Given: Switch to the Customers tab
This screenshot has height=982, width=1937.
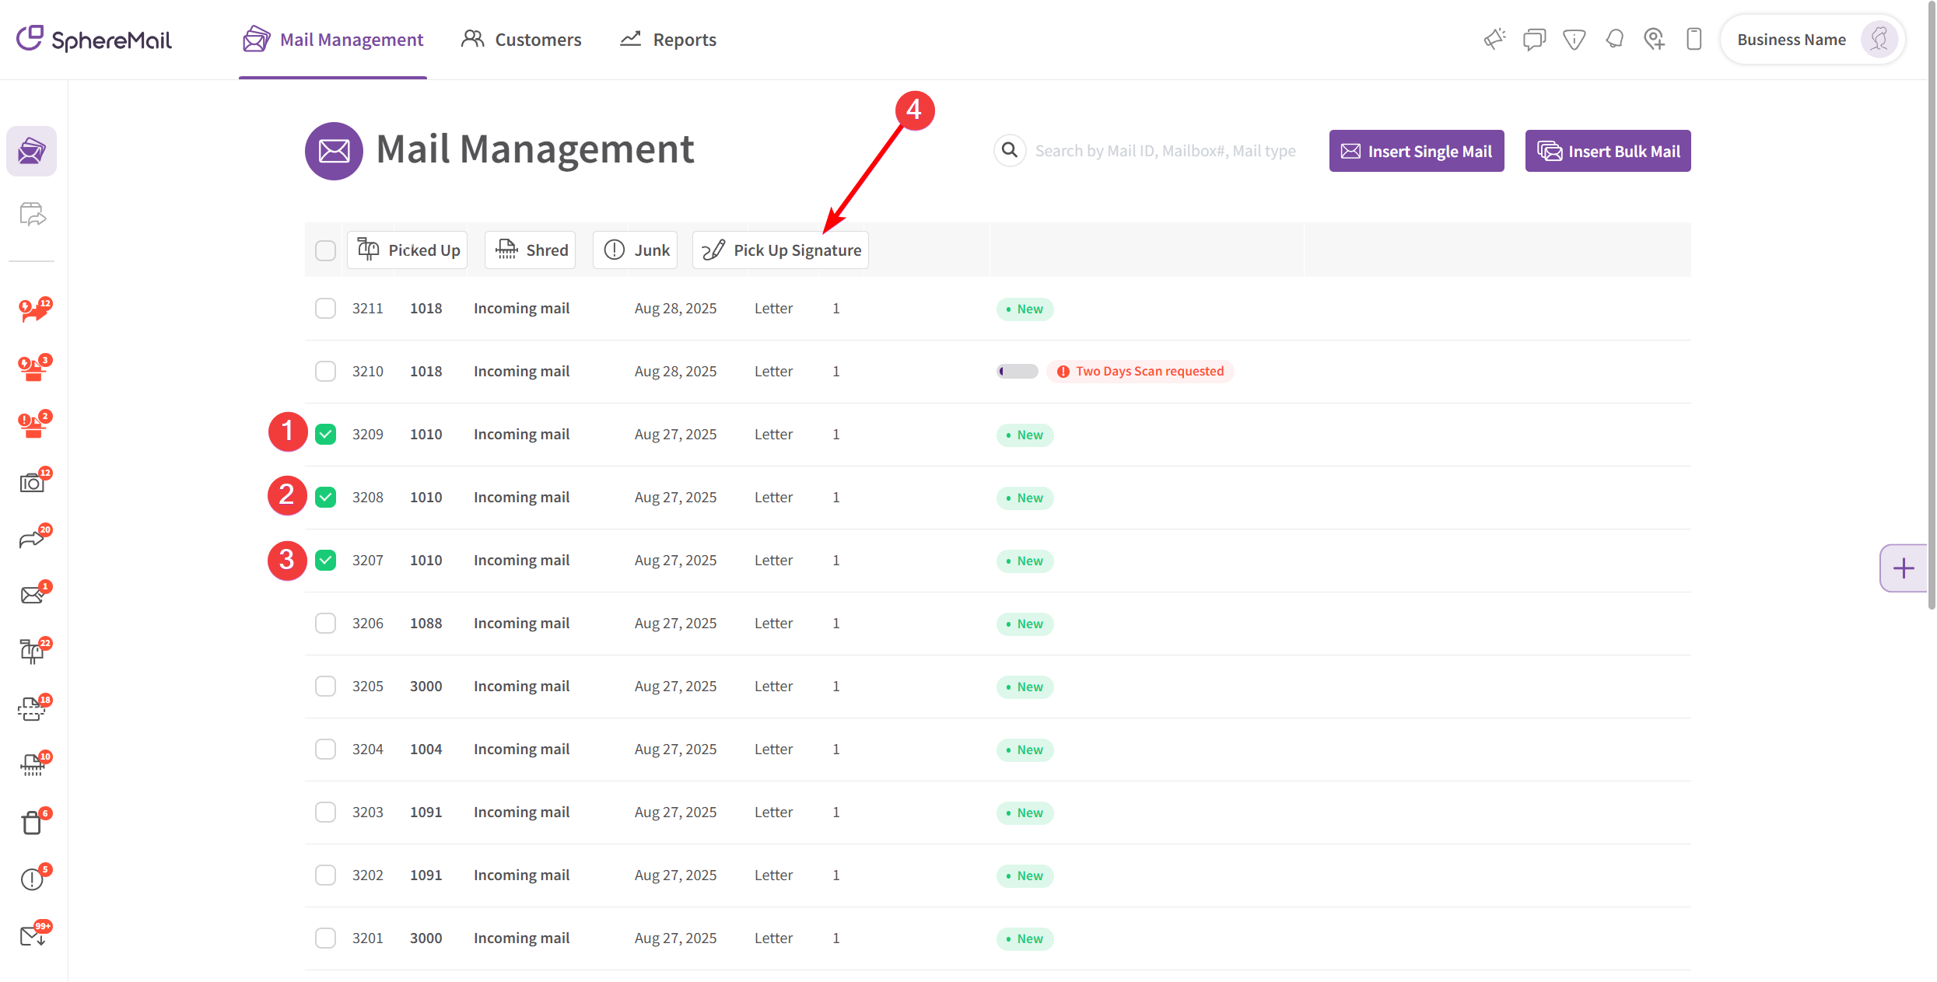Looking at the screenshot, I should point(521,40).
